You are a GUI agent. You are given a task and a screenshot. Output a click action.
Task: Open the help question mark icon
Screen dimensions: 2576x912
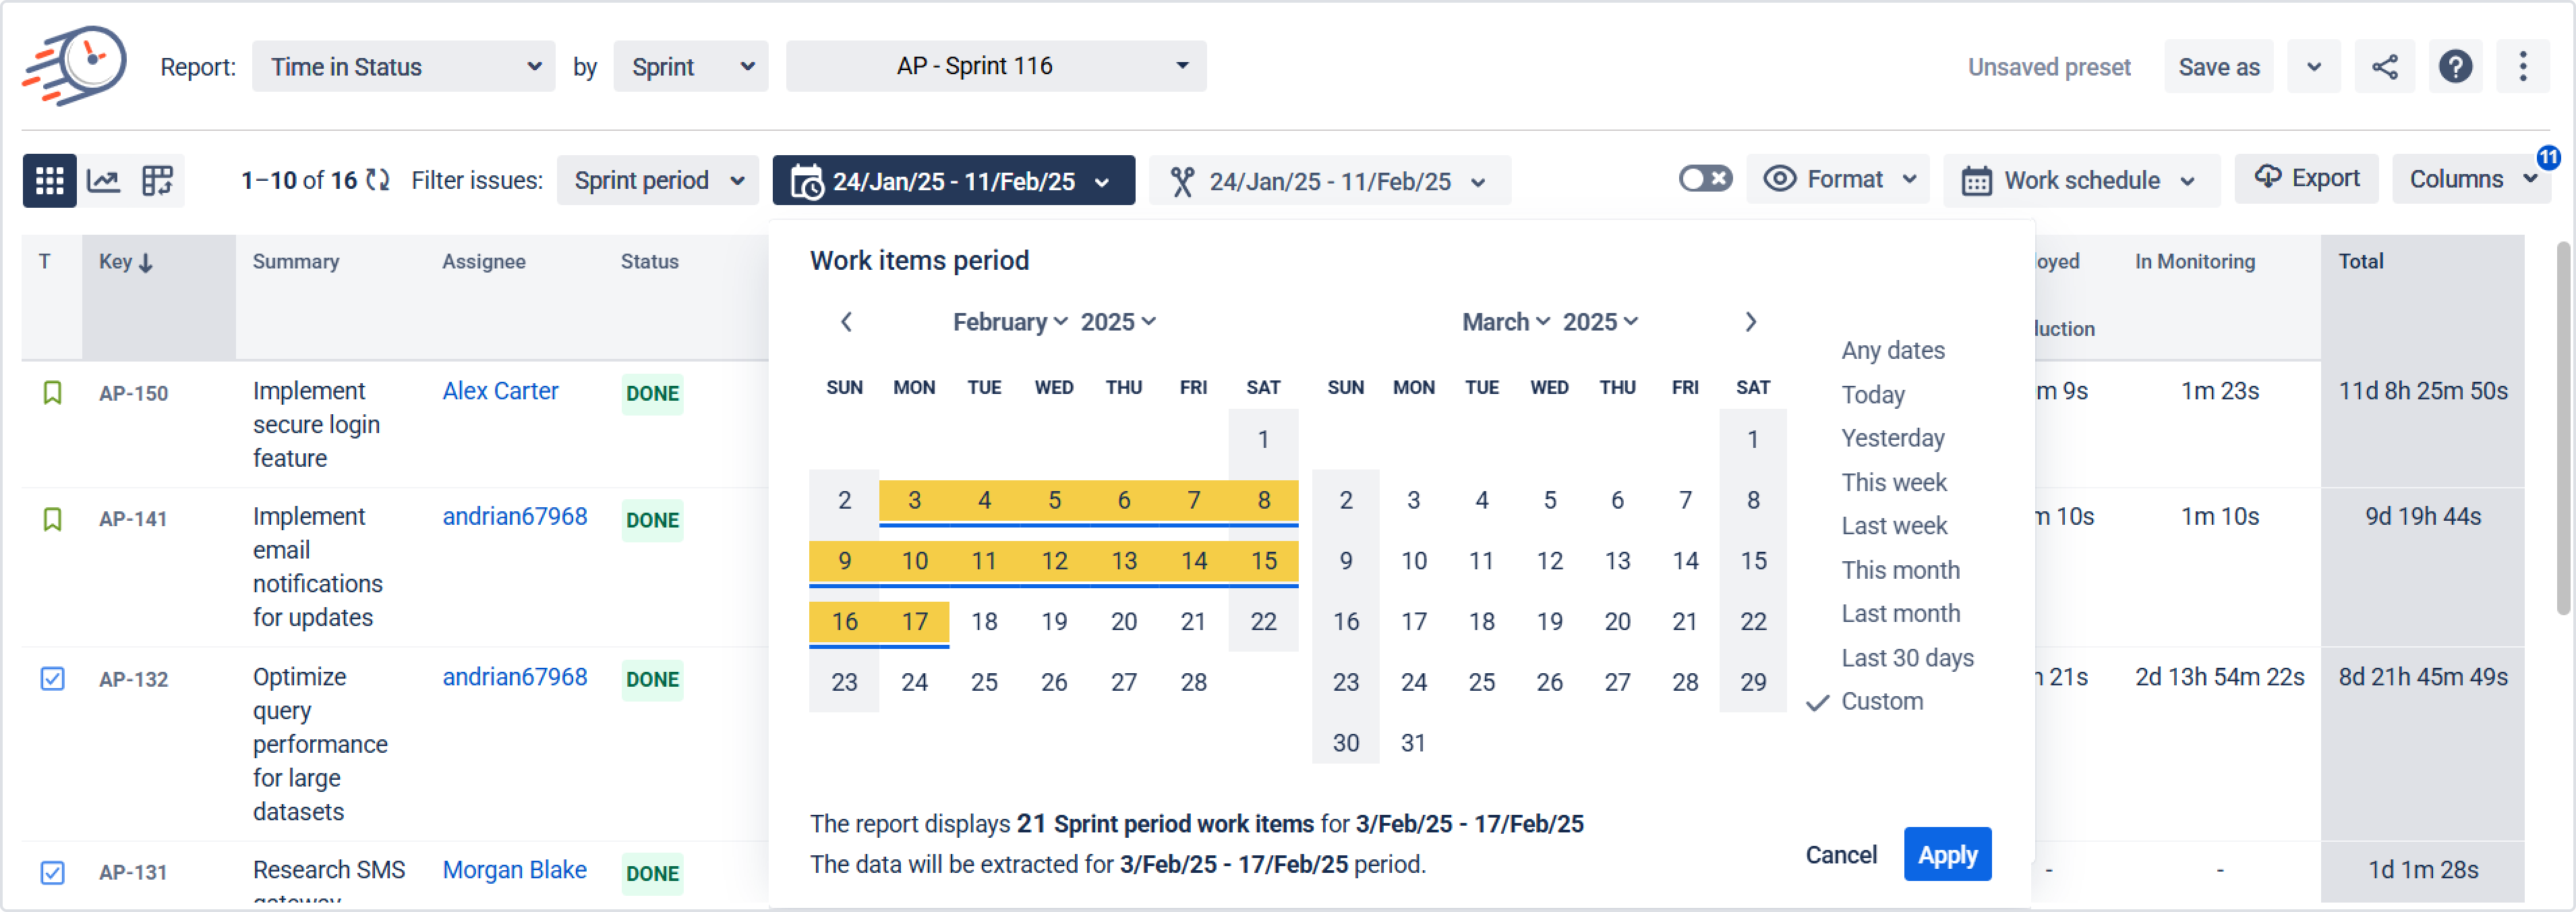(2455, 67)
